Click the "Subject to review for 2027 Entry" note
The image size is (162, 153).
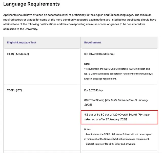tap(110, 144)
